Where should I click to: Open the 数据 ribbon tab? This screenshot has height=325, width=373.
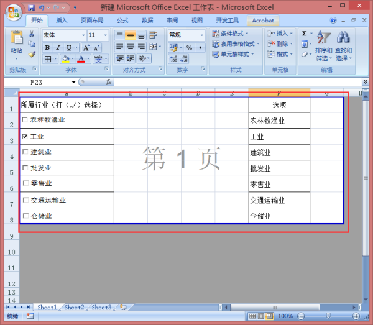coord(147,21)
